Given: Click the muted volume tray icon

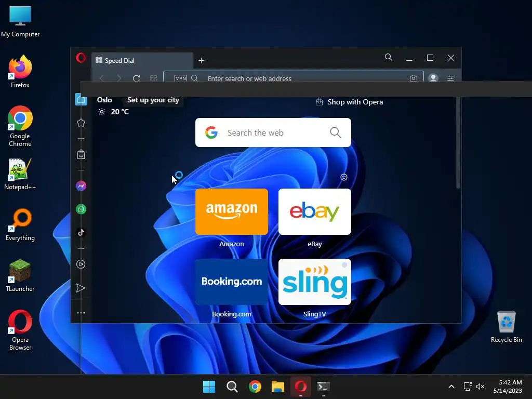Looking at the screenshot, I should (x=481, y=387).
